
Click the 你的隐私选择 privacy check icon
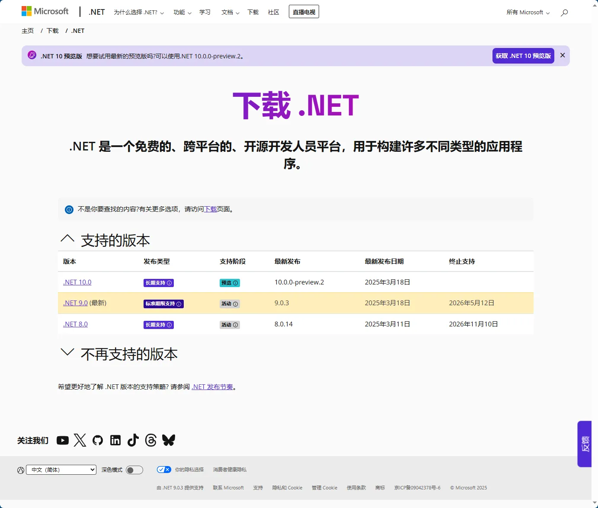click(x=164, y=469)
